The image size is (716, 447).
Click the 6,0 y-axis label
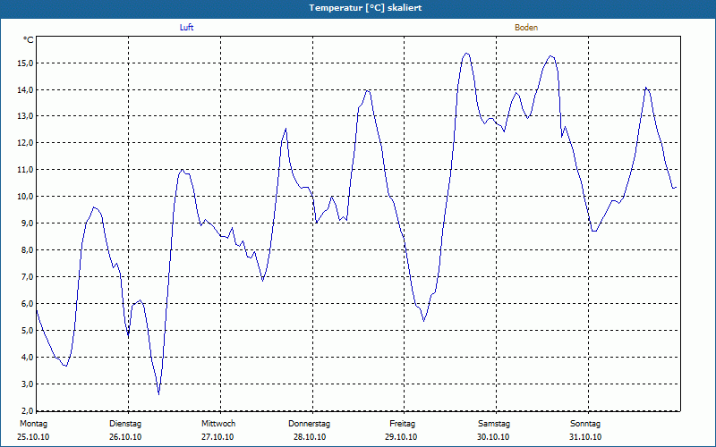(27, 303)
